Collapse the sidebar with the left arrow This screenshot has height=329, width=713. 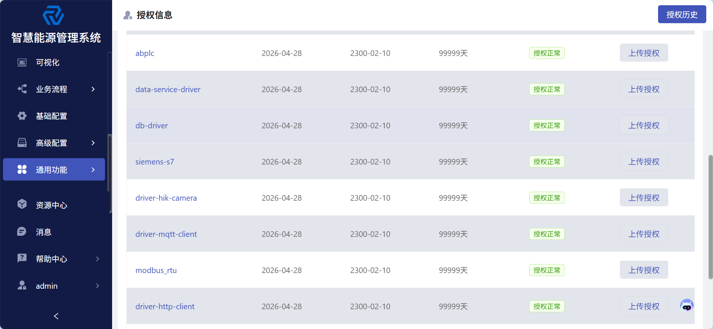(x=56, y=316)
